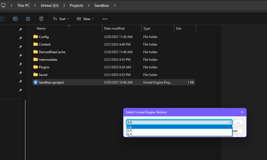
Task: Choose 5.6 in the version list
Action: [x=179, y=127]
